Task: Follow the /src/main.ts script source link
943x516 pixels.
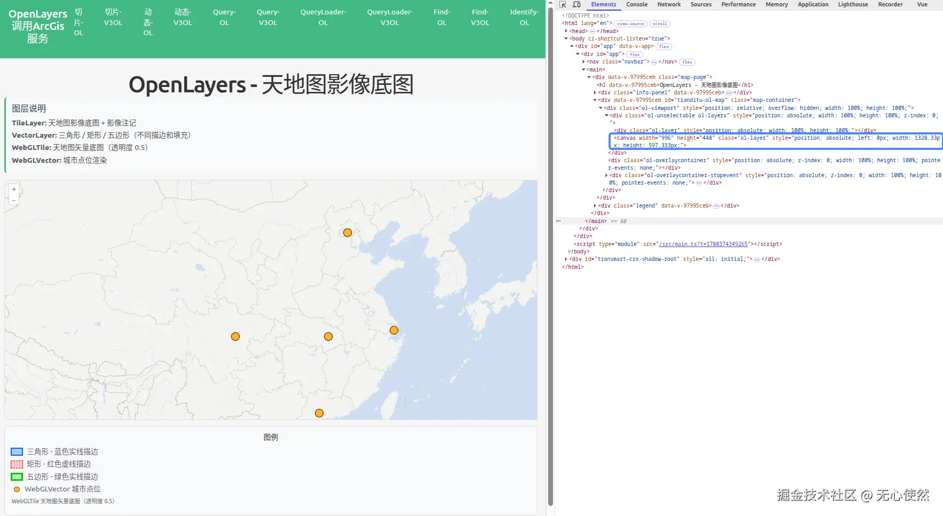Action: [703, 244]
